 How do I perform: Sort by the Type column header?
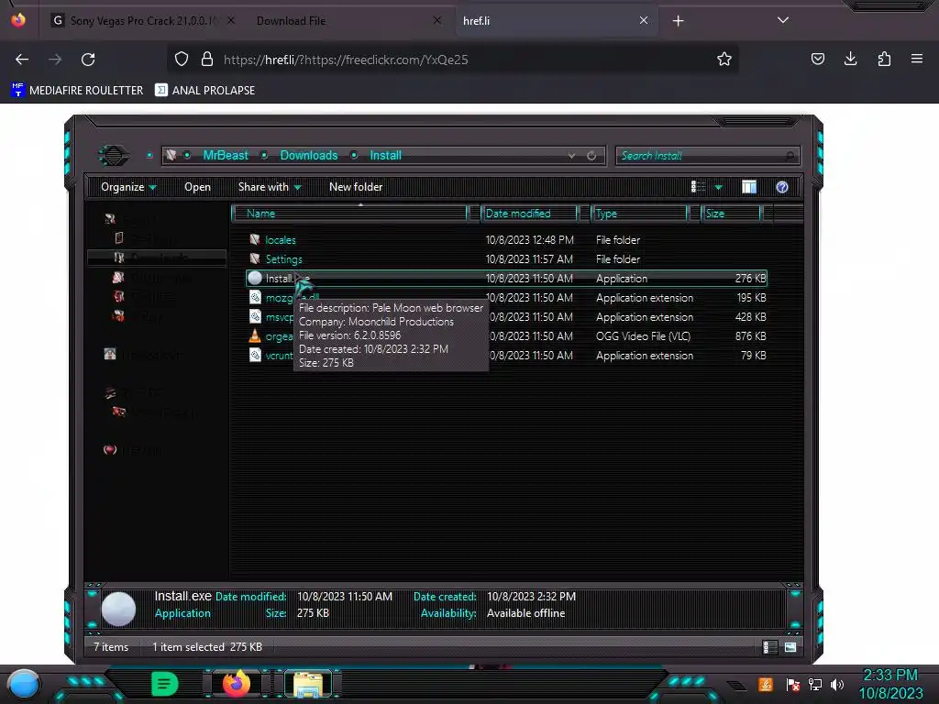point(639,213)
